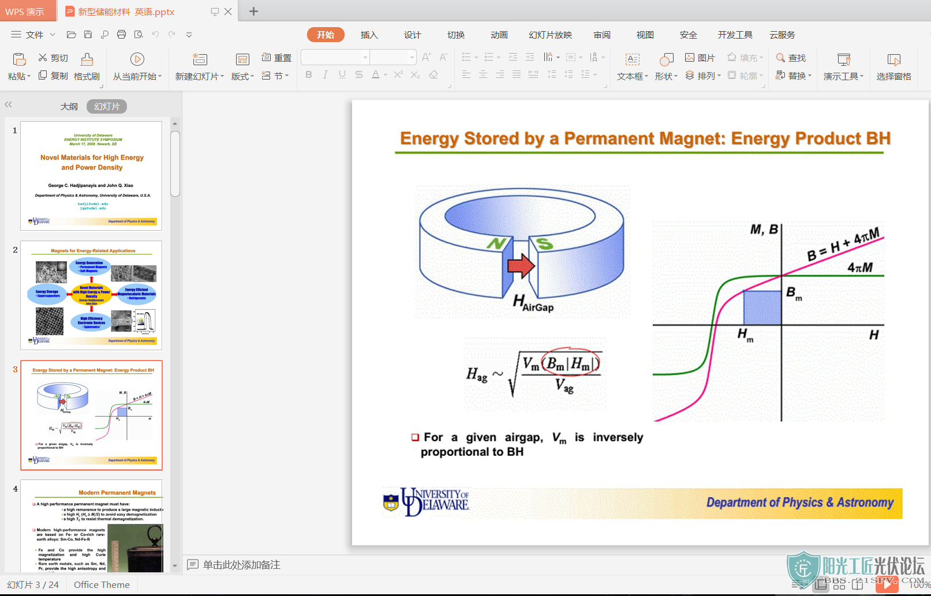Select slide 1 thumbnail in panel
Viewport: 931px width, 596px height.
coord(91,175)
